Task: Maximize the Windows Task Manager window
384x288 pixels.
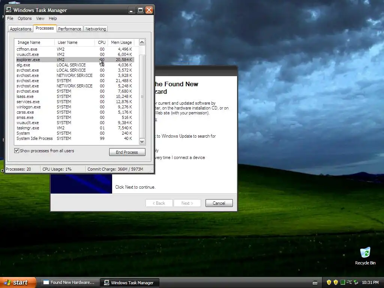Action: (140, 10)
